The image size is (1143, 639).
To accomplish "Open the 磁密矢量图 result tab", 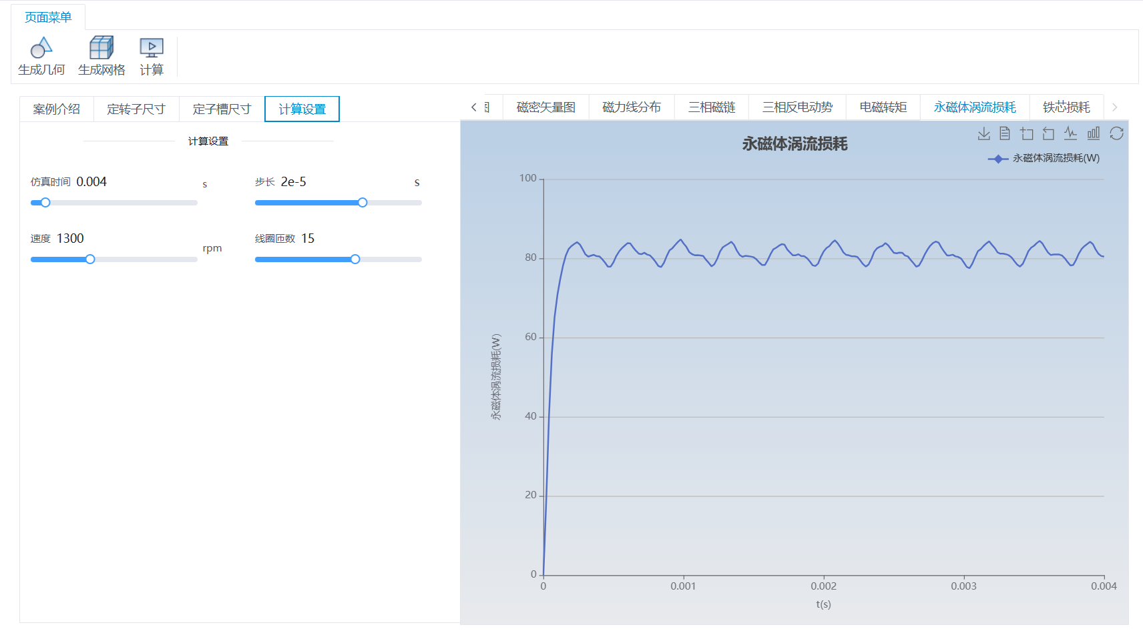I will tap(546, 107).
